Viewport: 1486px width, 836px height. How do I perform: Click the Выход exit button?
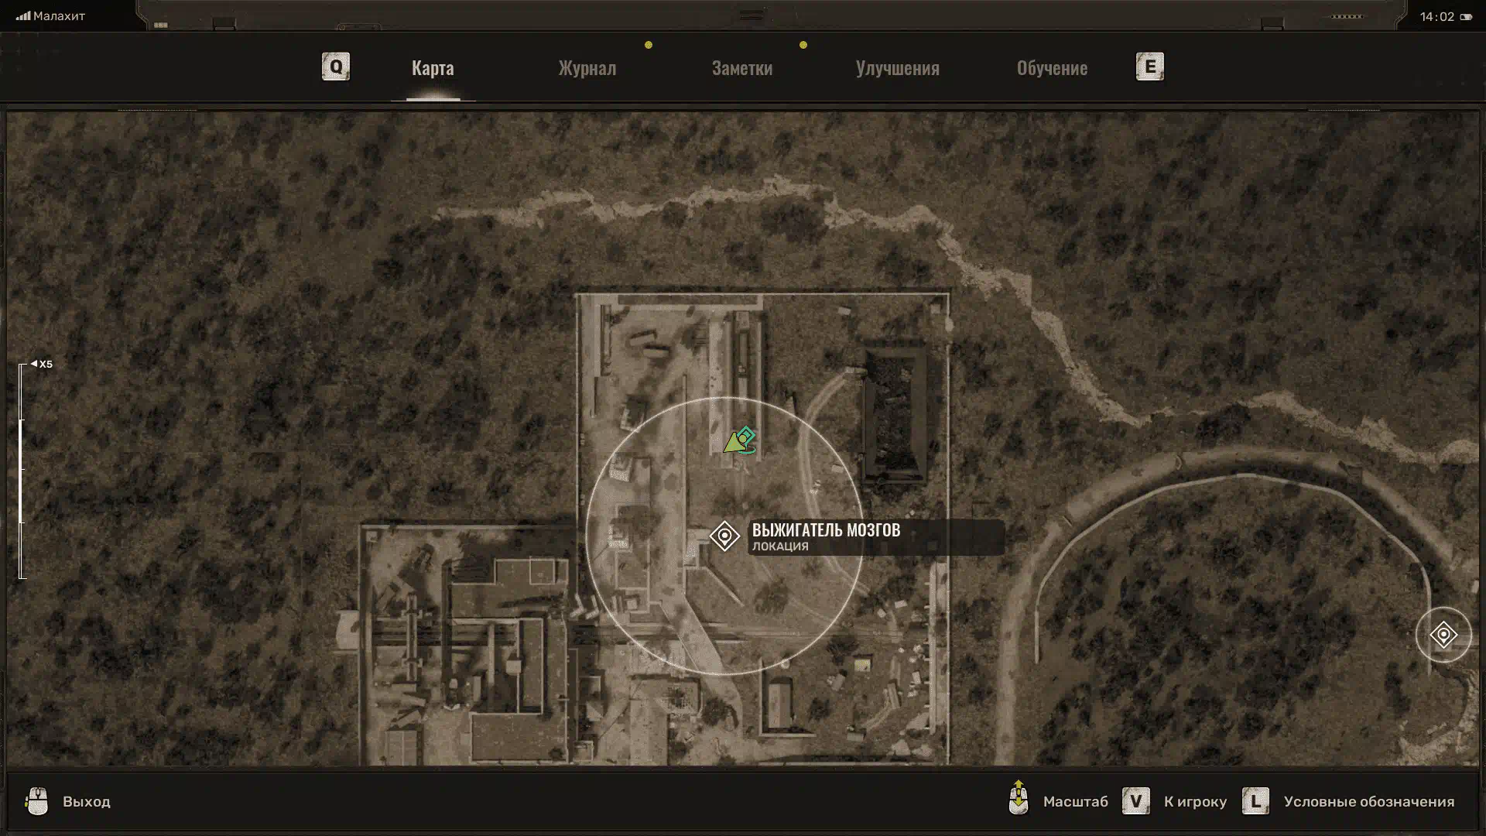point(87,802)
